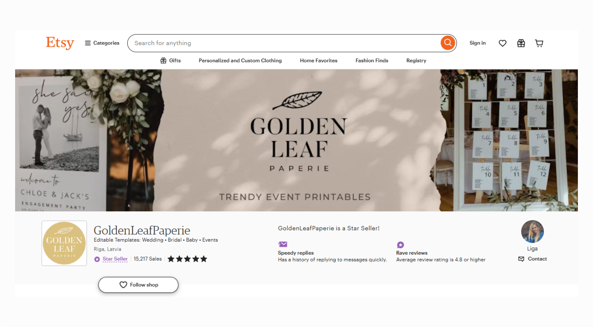
Task: Open the Star Seller link
Action: [x=115, y=259]
